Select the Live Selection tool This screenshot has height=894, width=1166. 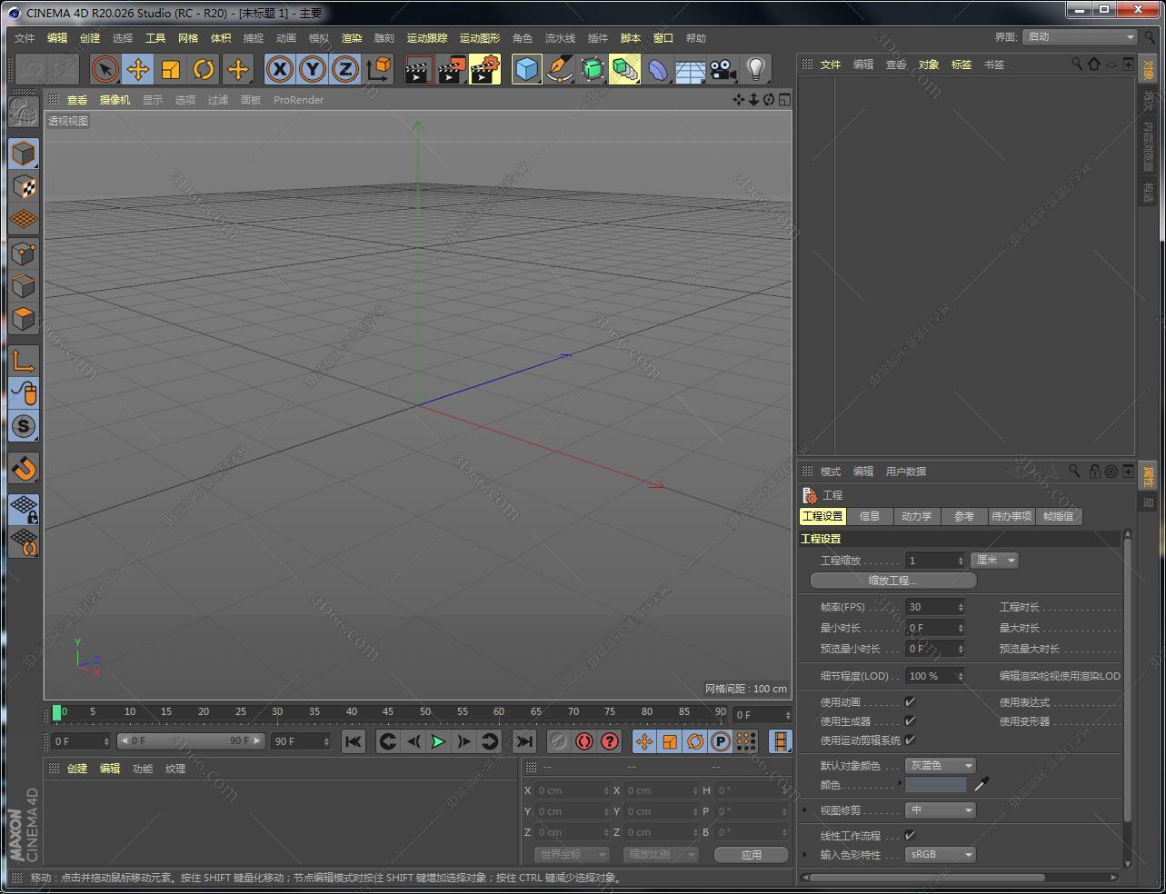point(105,69)
